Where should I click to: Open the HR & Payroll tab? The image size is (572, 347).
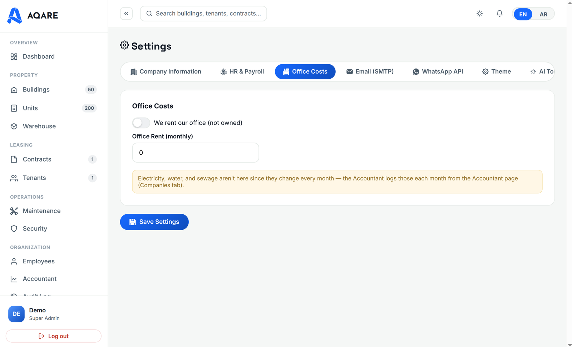242,71
